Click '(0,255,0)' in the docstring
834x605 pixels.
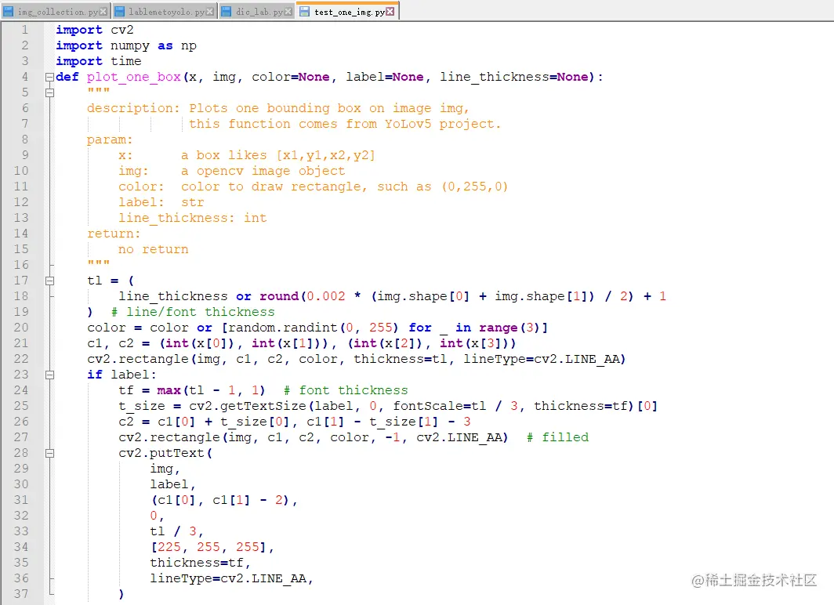pos(475,187)
